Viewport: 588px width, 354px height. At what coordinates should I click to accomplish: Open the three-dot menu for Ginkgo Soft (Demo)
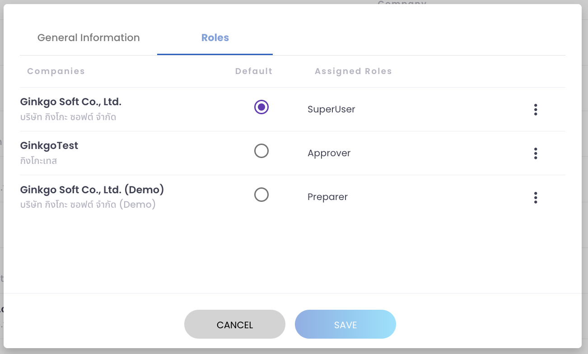[x=535, y=197]
